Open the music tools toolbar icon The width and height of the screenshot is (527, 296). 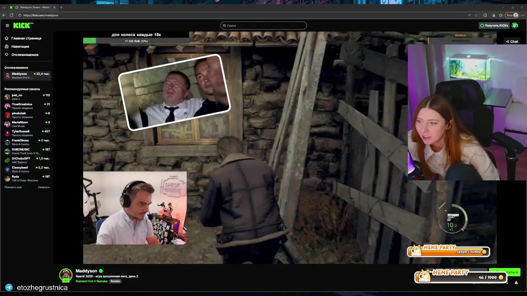click(x=494, y=15)
